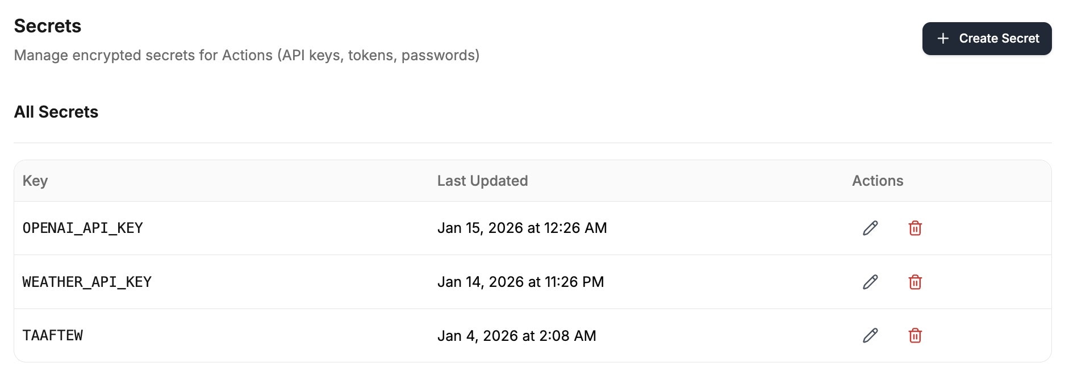Select the TAAFTEW key name

coord(53,335)
